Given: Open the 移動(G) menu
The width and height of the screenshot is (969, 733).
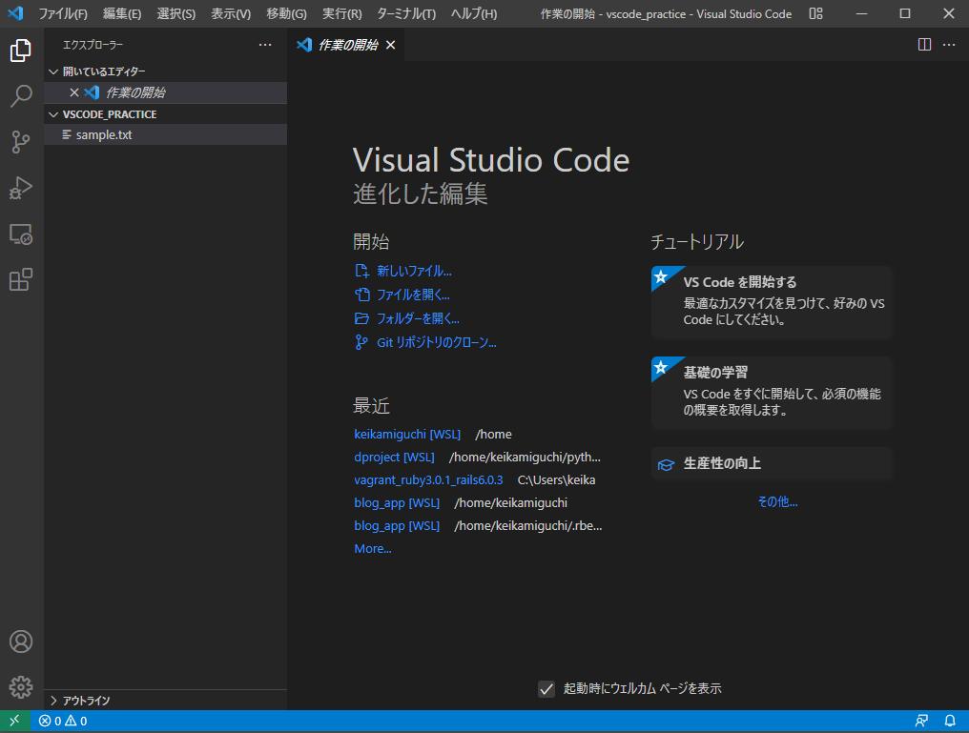Looking at the screenshot, I should tap(286, 13).
